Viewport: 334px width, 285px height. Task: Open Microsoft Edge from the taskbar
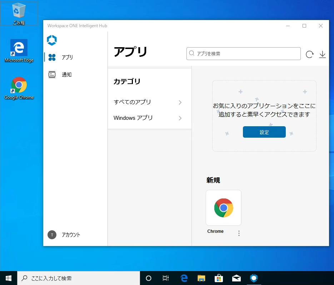pyautogui.click(x=184, y=278)
